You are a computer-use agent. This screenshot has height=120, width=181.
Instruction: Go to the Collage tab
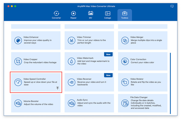tap(108, 15)
